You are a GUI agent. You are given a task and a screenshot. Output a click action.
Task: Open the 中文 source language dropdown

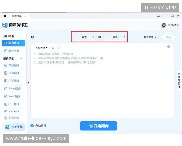84,37
